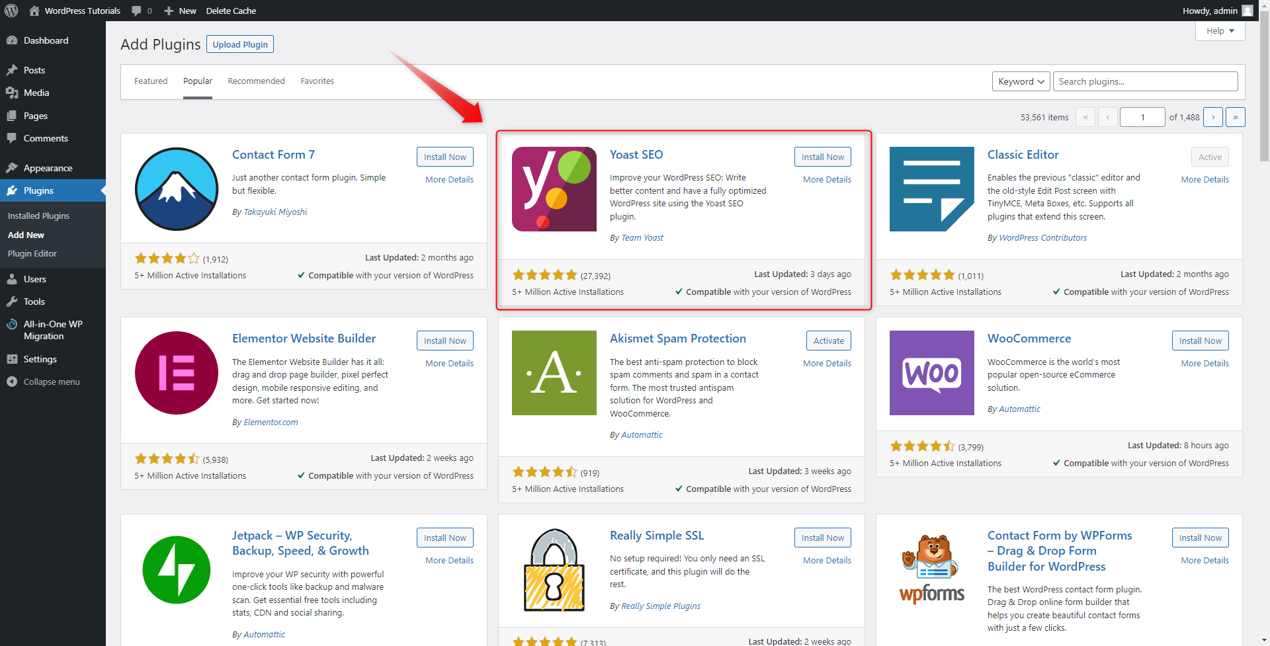Viewport: 1270px width, 646px height.
Task: Open the comments bubble icon in admin bar
Action: point(136,11)
